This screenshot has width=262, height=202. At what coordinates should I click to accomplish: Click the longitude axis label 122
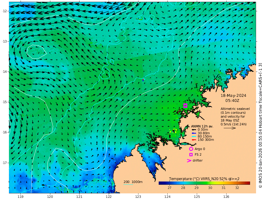click(x=109, y=197)
